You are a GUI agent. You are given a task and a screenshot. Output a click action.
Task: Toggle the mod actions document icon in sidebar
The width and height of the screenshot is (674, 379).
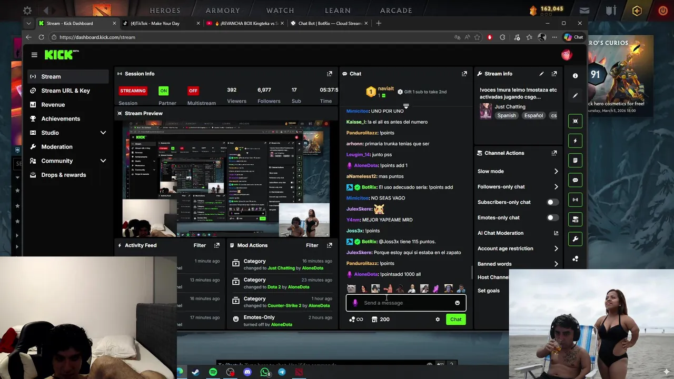[575, 161]
